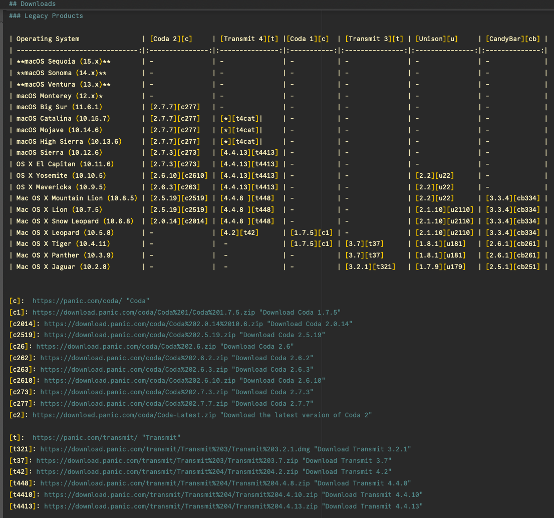Screen dimensions: 554x518
Task: Click the '[4.2][t42]' table cell
Action: [x=239, y=232]
